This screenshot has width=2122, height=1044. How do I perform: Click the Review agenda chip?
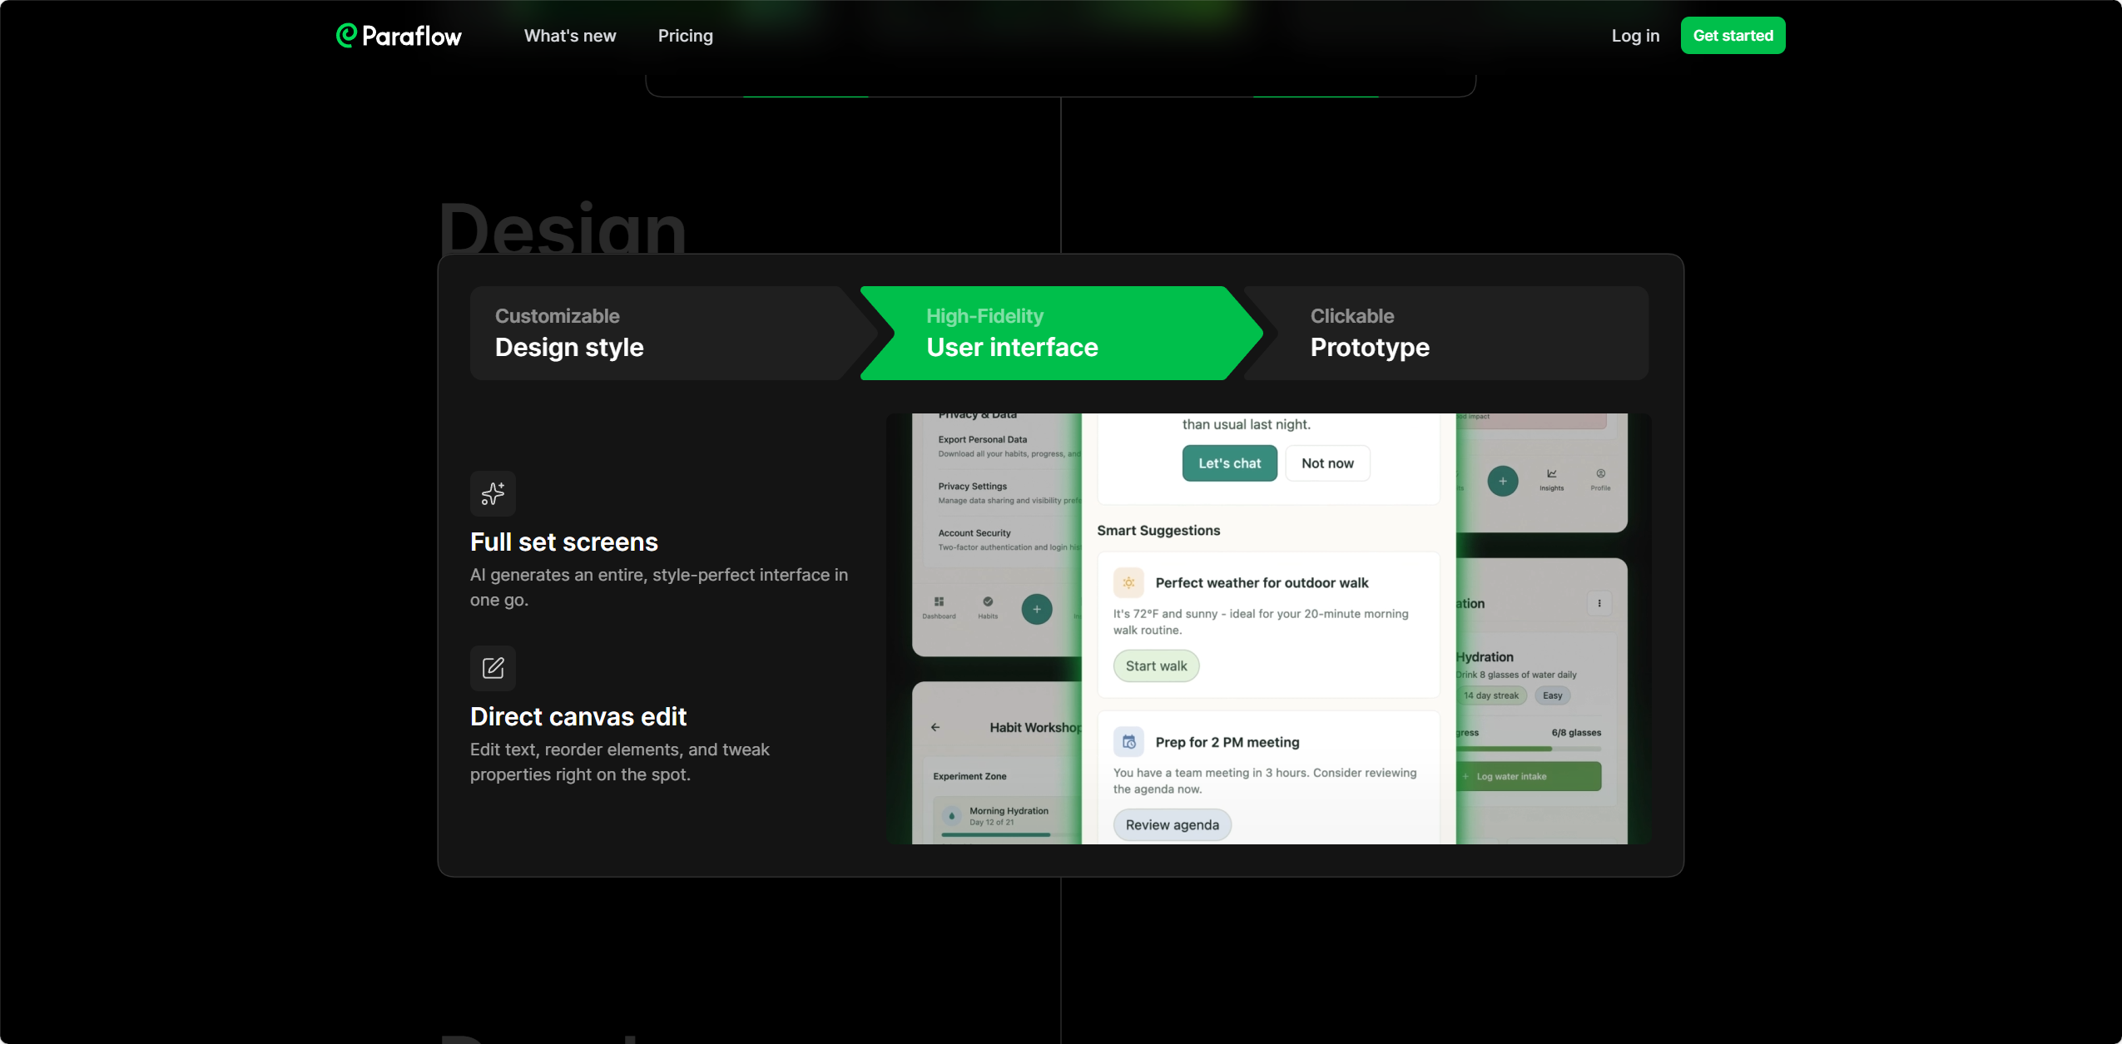point(1172,825)
